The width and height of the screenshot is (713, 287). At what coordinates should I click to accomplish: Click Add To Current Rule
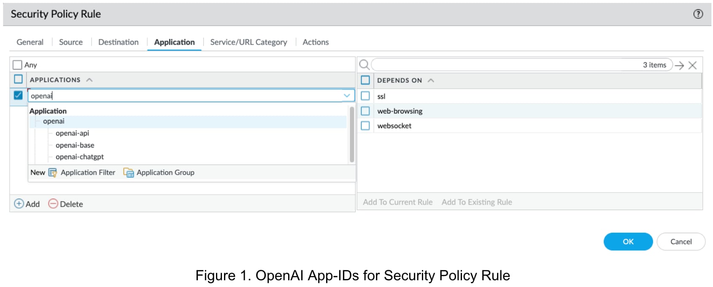pos(398,202)
